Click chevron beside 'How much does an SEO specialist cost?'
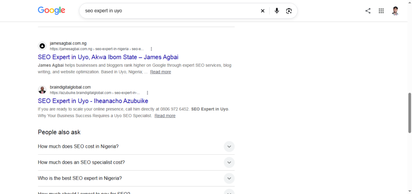Image resolution: width=412 pixels, height=194 pixels. pyautogui.click(x=229, y=163)
